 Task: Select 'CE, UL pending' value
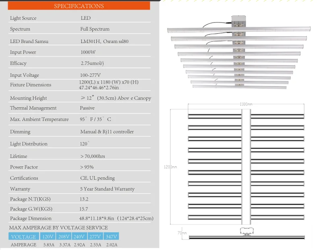pos(97,178)
